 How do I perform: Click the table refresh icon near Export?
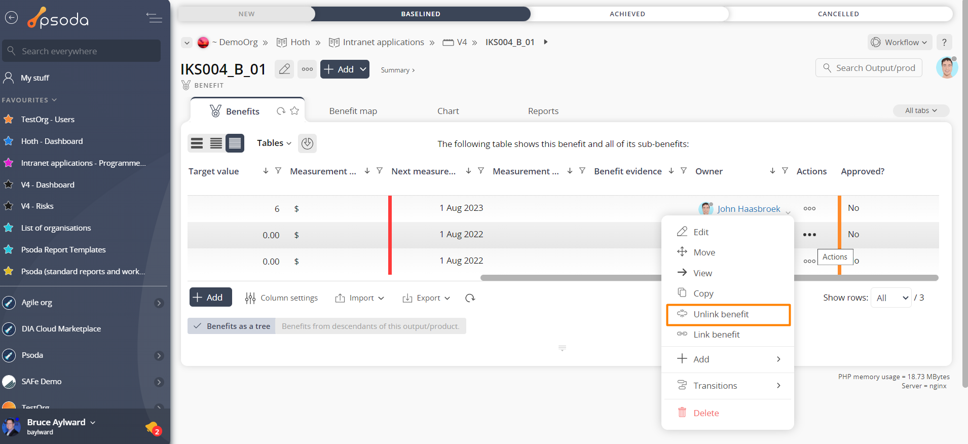[x=470, y=298]
